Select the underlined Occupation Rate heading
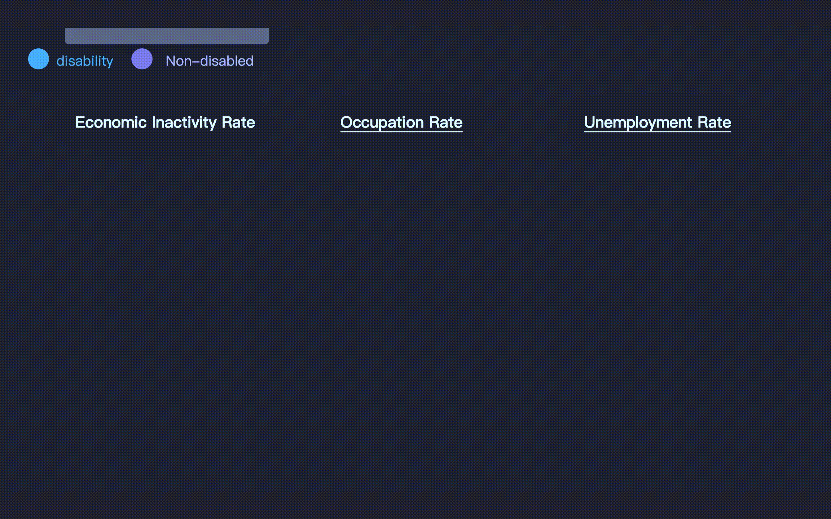The image size is (831, 519). 401,123
